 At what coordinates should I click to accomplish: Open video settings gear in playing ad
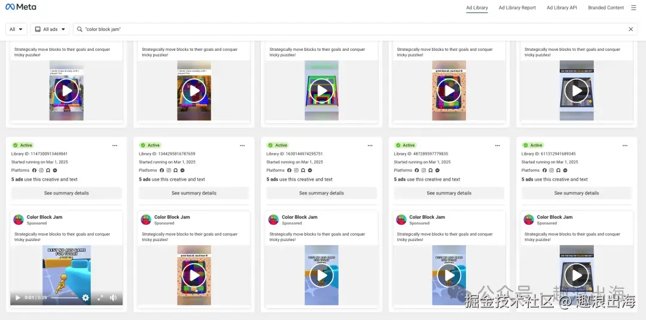pos(86,297)
